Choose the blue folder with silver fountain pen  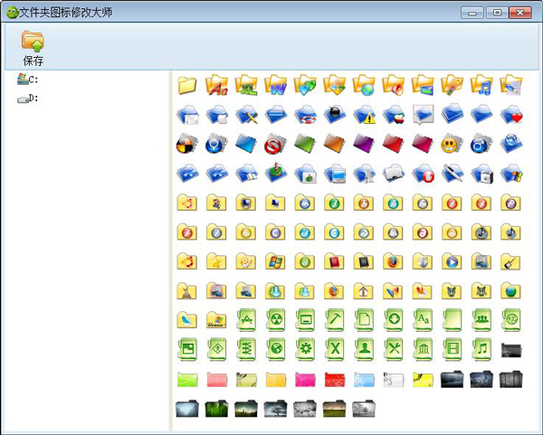pos(452,173)
